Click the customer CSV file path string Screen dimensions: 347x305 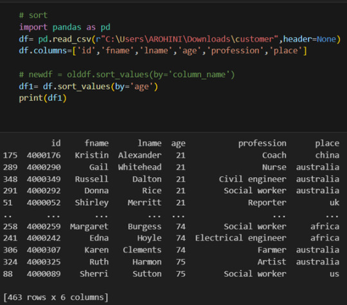[190, 39]
